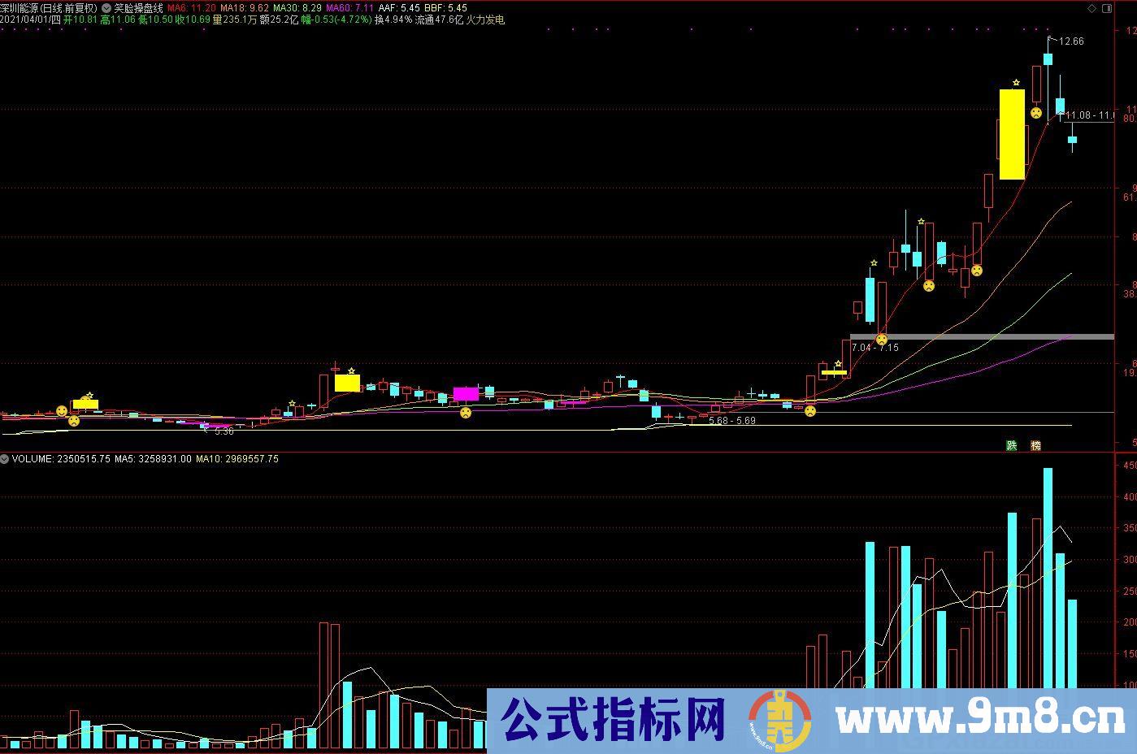Click the 榜 button in the chart

click(x=1035, y=445)
